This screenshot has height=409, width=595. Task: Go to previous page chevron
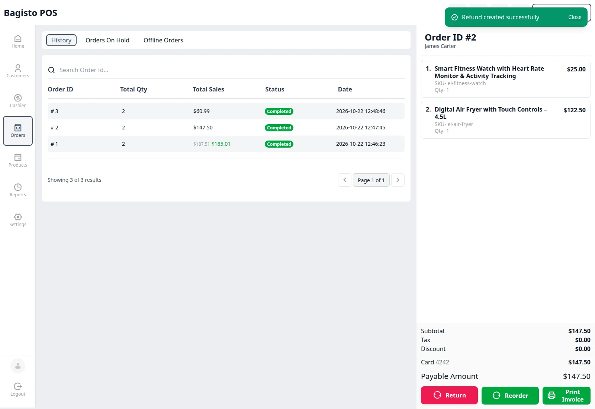point(345,180)
